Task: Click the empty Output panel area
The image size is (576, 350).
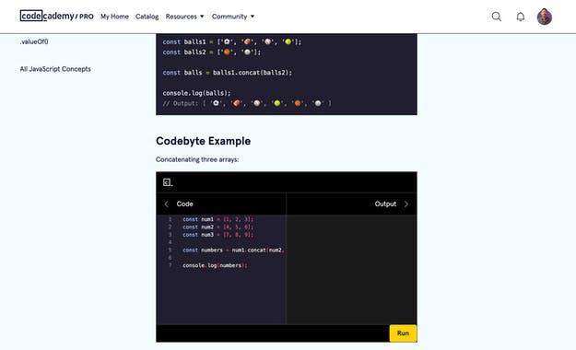Action: coord(351,270)
